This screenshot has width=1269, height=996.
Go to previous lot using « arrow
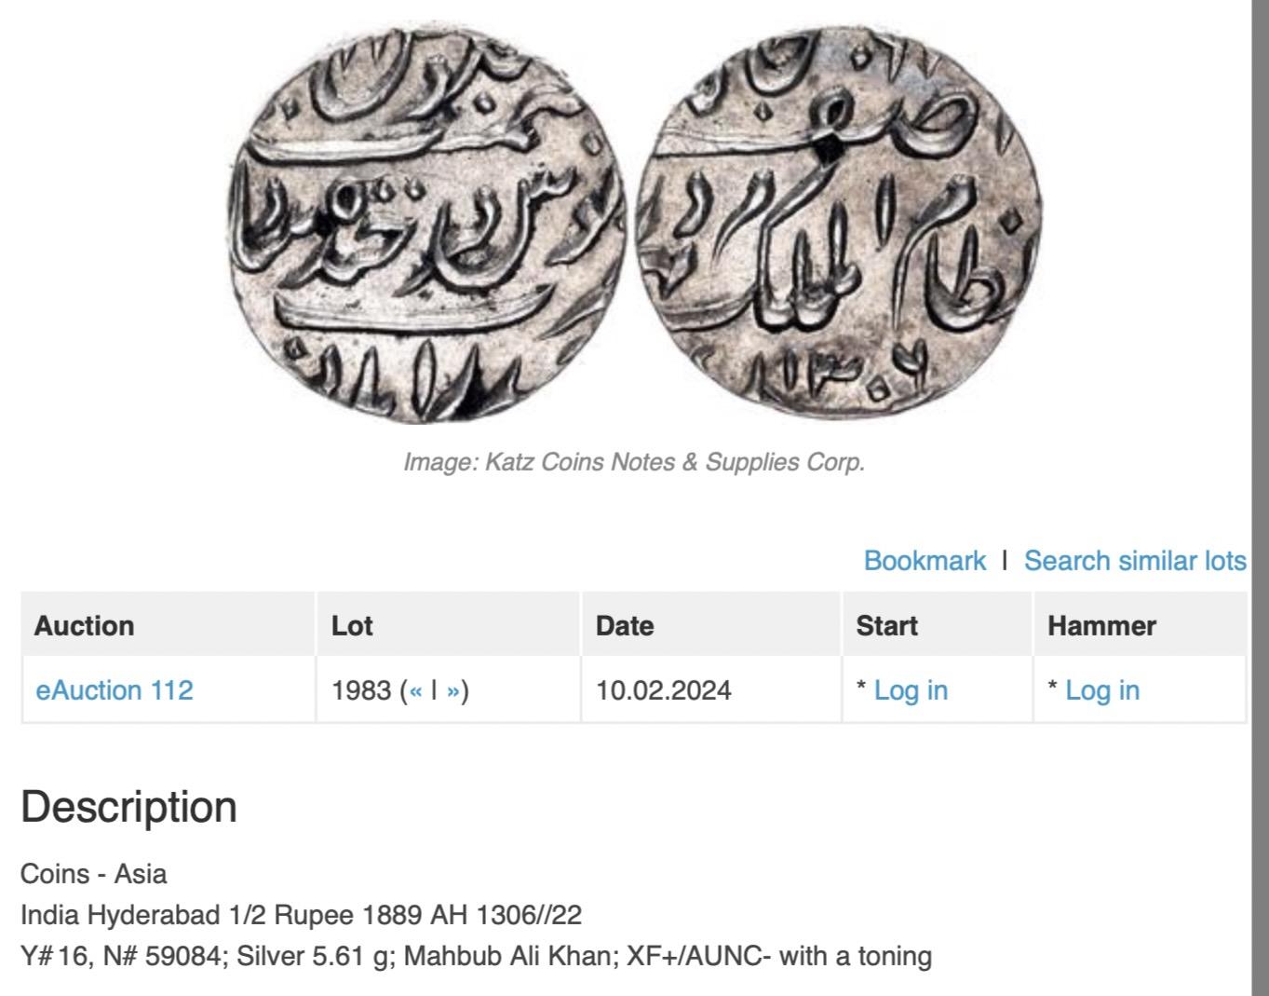pyautogui.click(x=415, y=690)
